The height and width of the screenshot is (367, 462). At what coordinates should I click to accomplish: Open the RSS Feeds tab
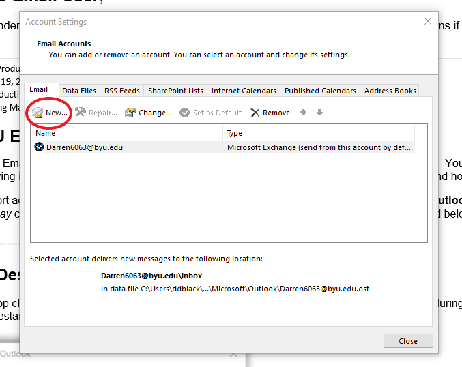click(122, 91)
